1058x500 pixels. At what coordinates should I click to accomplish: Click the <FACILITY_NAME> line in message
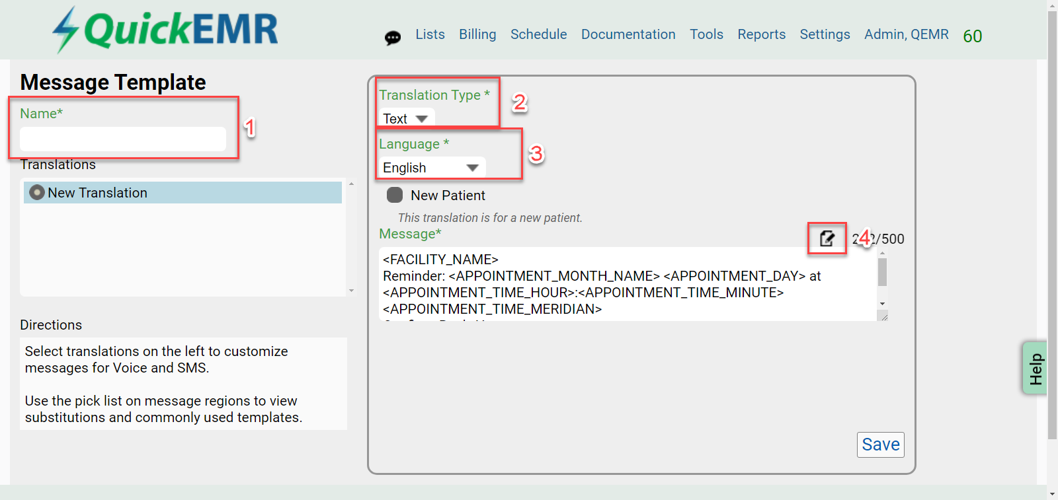tap(440, 260)
